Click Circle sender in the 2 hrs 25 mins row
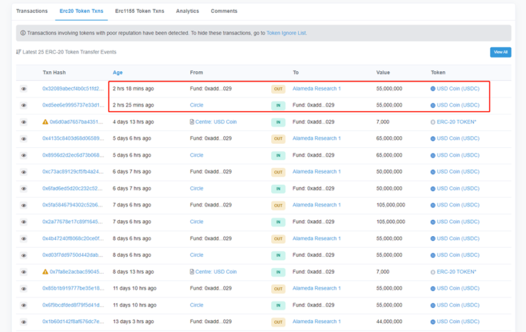Screen dimensions: 526x332 tap(197, 105)
